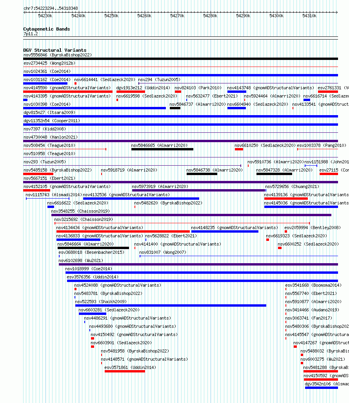This screenshot has height=403, width=349.
Task: Click the black bar under nsv5846738
Action: (202, 174)
